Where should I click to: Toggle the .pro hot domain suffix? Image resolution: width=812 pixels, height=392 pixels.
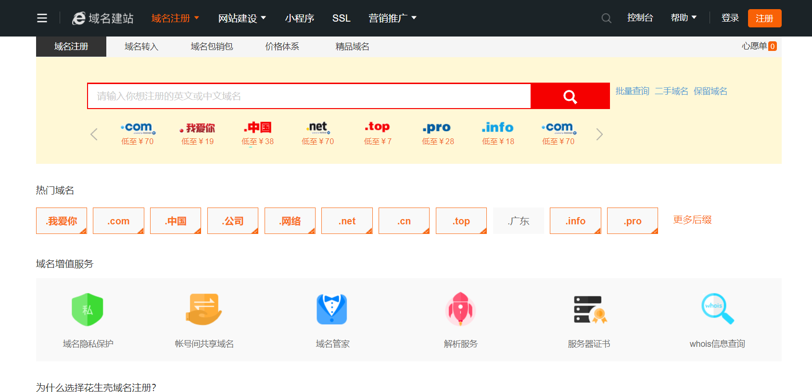[x=633, y=221]
